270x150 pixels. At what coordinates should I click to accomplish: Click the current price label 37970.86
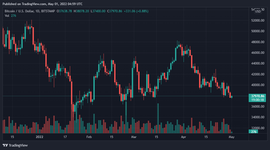(258, 96)
